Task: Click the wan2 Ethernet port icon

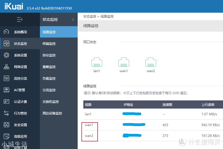Action: point(151,62)
